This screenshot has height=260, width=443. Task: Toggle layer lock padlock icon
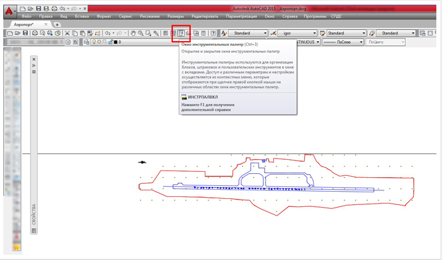pyautogui.click(x=110, y=42)
